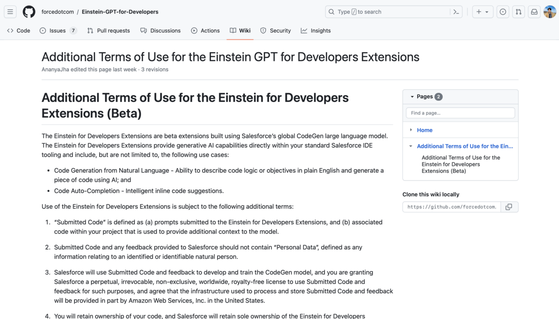The width and height of the screenshot is (559, 319).
Task: Open the GitHub home page via the logo
Action: tap(28, 12)
